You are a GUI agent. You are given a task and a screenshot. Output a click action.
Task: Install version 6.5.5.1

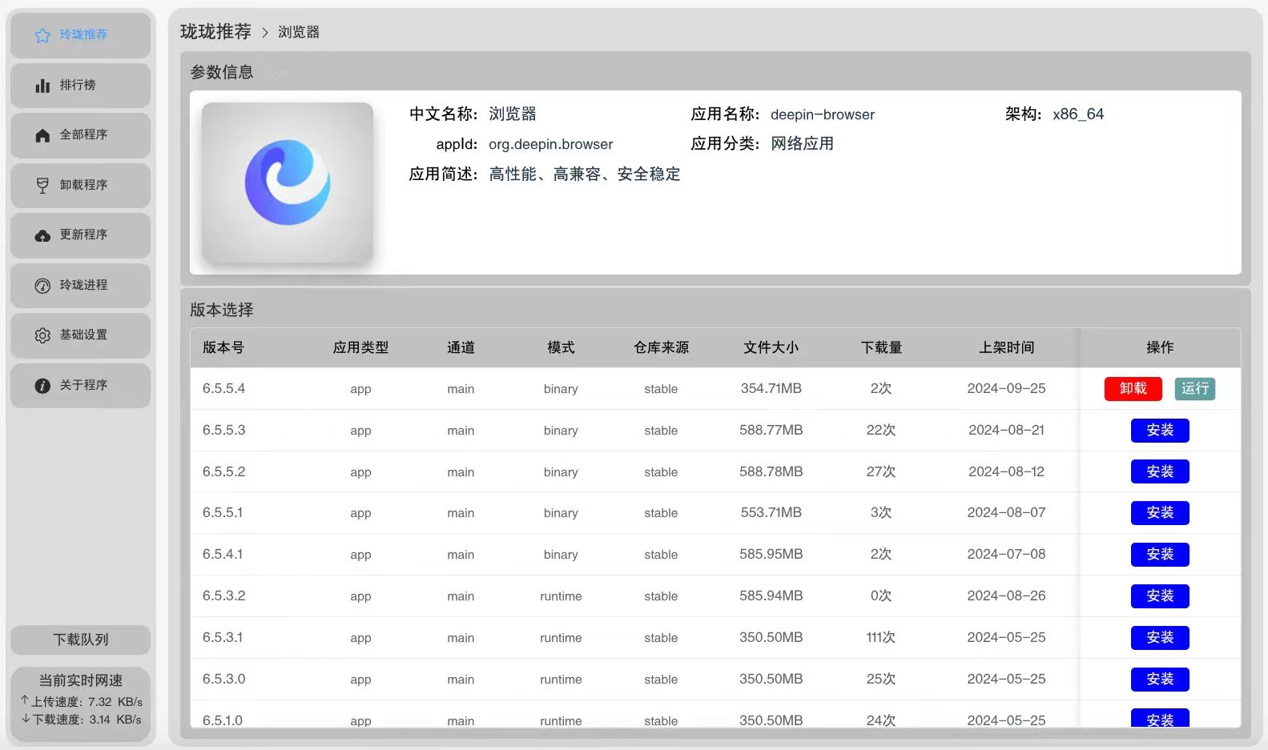(1160, 512)
